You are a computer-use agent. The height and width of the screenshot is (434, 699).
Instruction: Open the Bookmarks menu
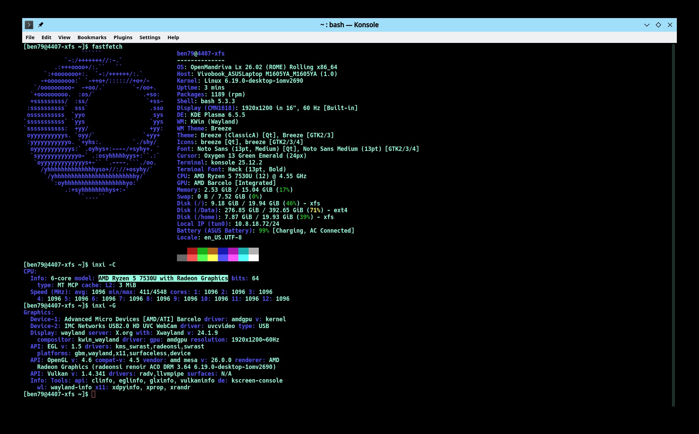coord(92,37)
